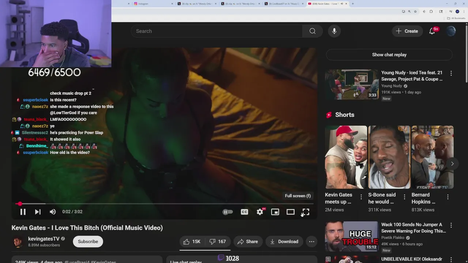Subscribe to kevingatesTV
The image size is (468, 263).
coord(88,241)
